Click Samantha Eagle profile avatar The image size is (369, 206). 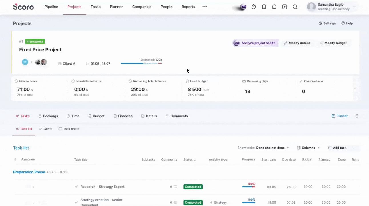point(311,7)
